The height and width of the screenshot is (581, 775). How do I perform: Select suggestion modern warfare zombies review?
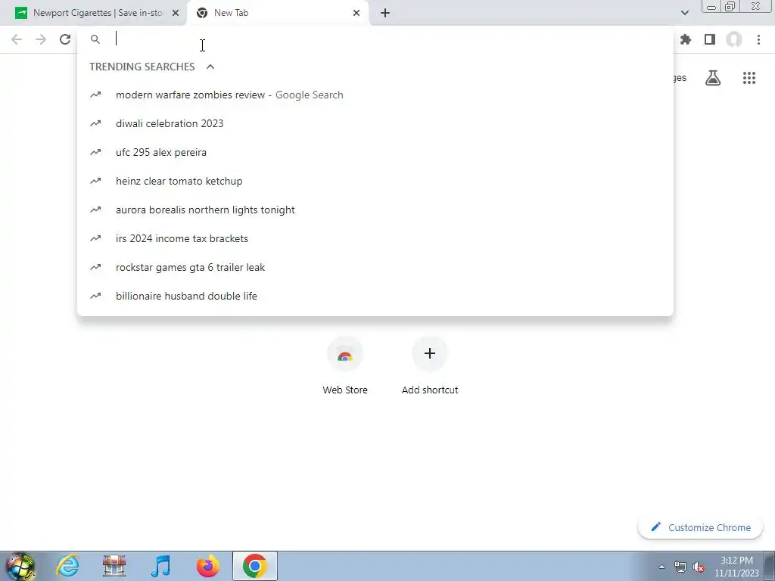point(375,95)
